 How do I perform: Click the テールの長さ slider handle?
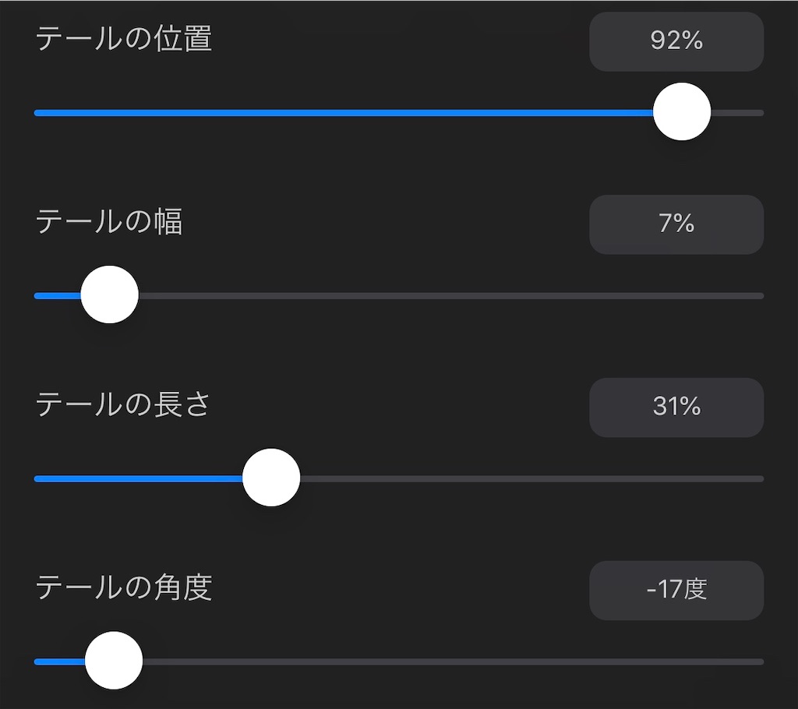(270, 477)
